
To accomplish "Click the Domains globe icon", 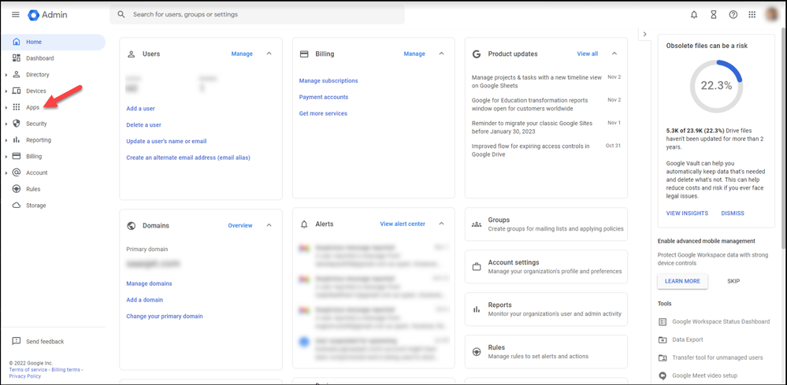I will [x=132, y=226].
